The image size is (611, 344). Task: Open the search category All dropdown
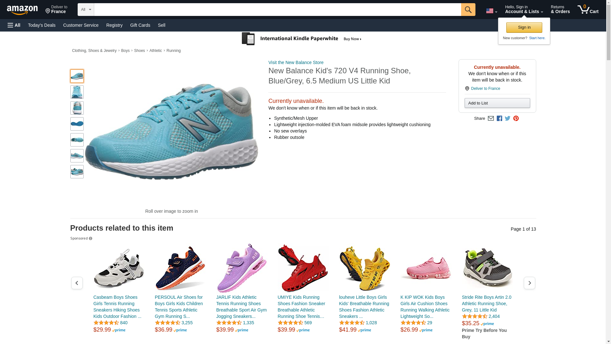pos(86,10)
